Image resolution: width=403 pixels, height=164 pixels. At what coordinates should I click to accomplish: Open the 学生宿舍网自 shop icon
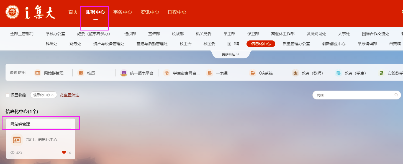click(x=166, y=73)
